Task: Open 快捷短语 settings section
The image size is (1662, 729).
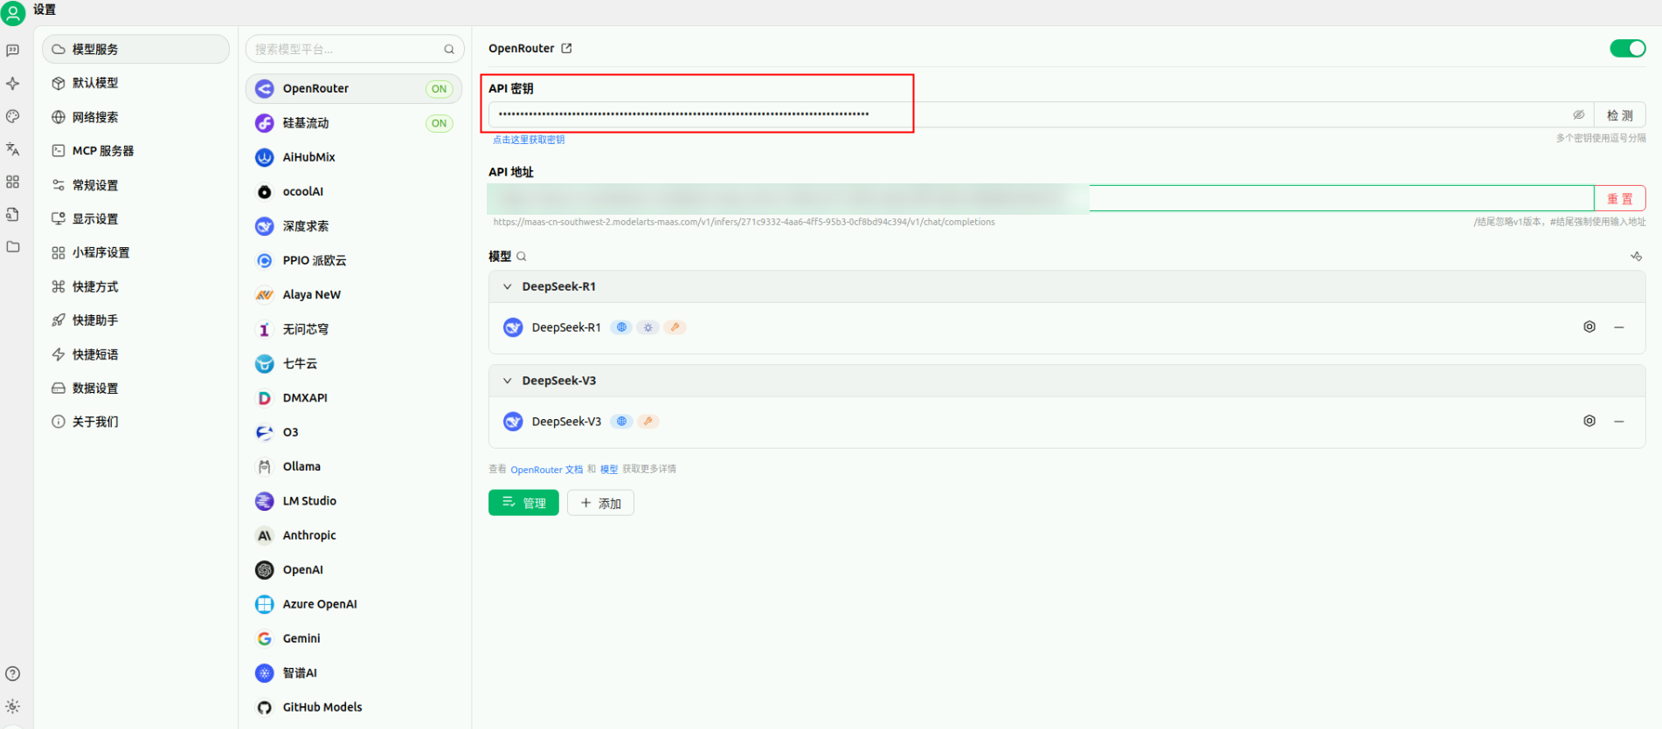Action: (135, 354)
